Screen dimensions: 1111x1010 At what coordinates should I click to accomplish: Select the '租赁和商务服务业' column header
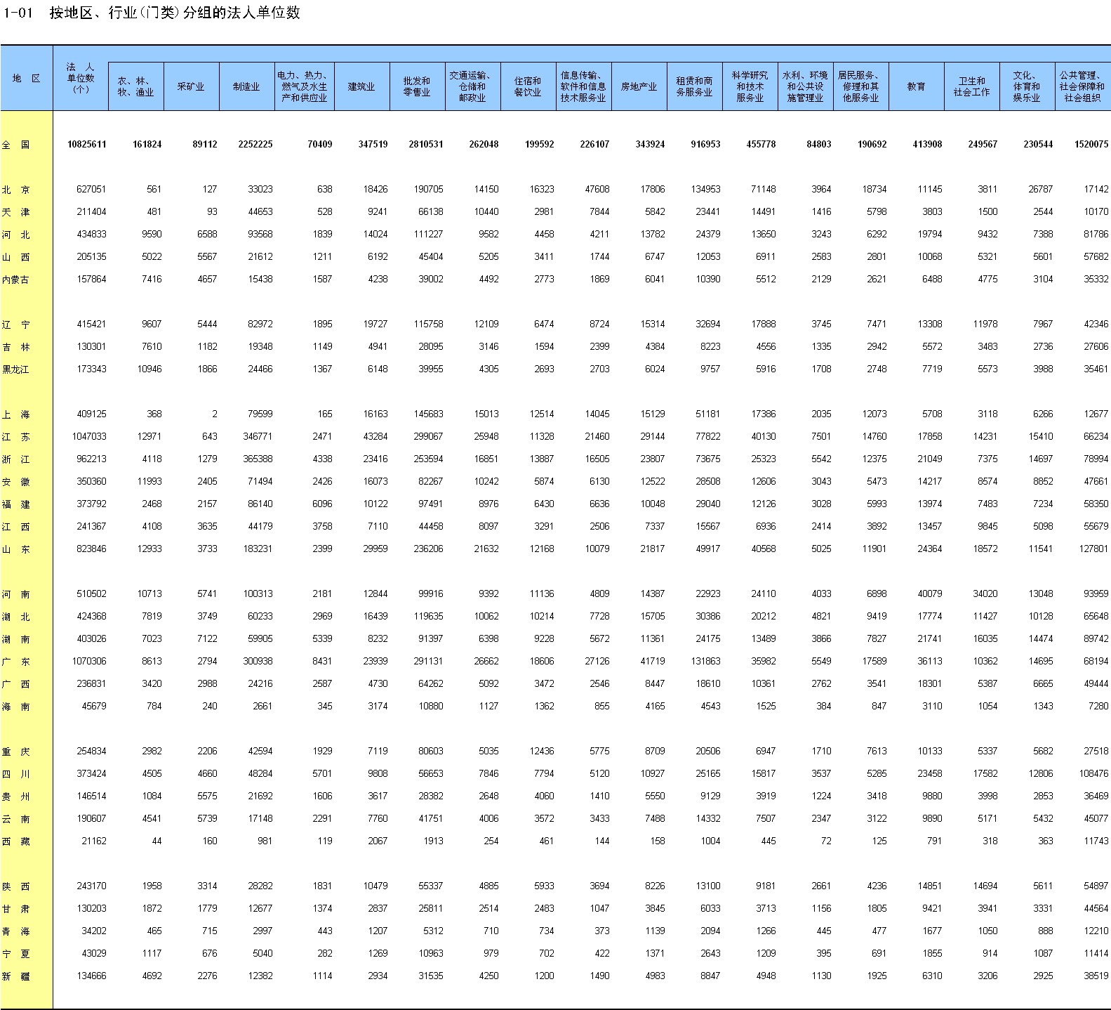tap(695, 86)
